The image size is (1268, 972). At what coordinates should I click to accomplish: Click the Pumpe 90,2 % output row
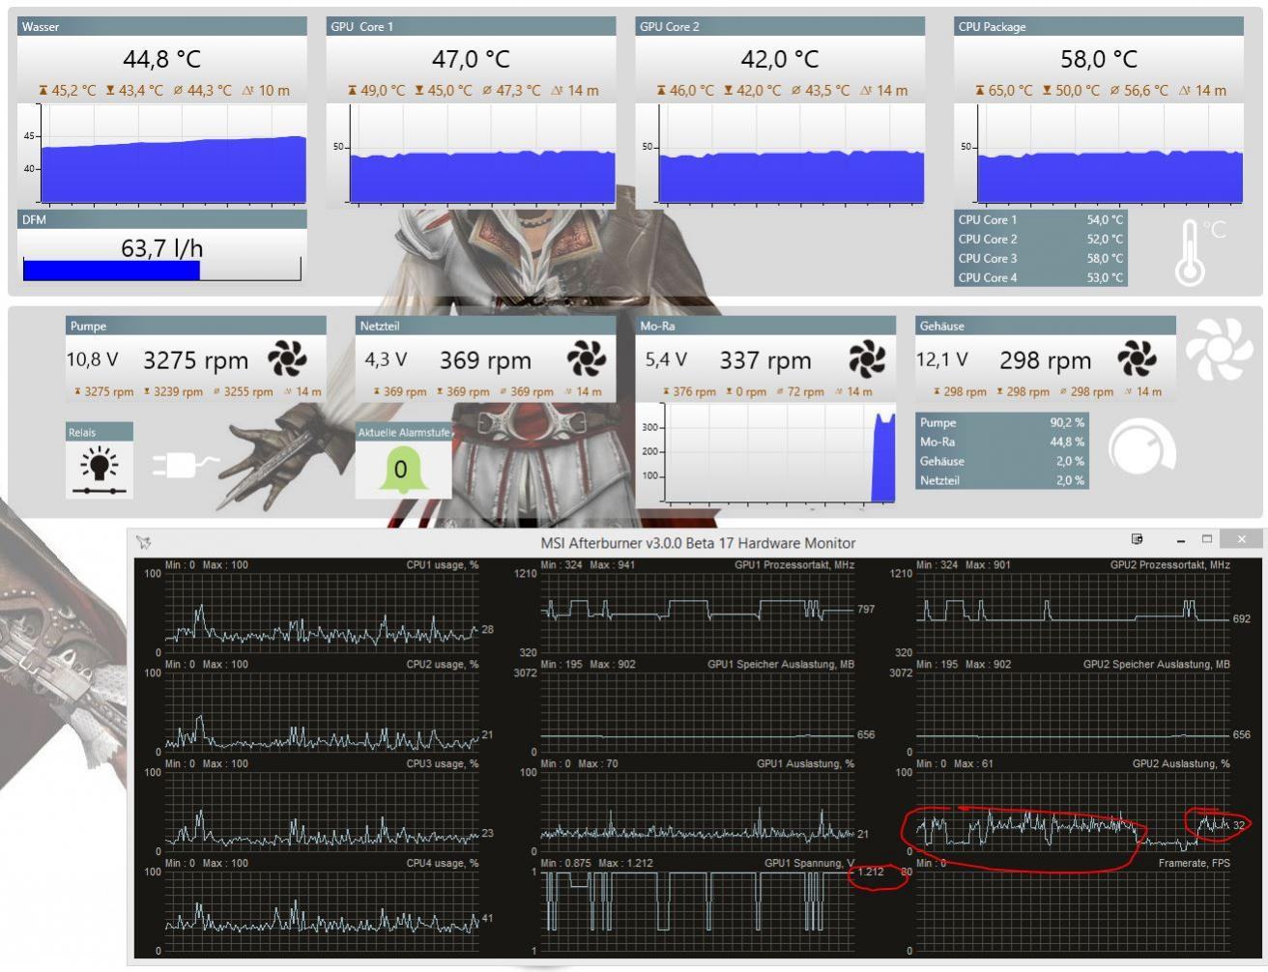click(1002, 423)
